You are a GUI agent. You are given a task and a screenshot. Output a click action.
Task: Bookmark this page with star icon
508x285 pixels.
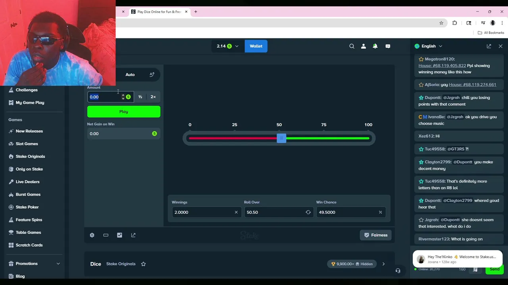(441, 23)
